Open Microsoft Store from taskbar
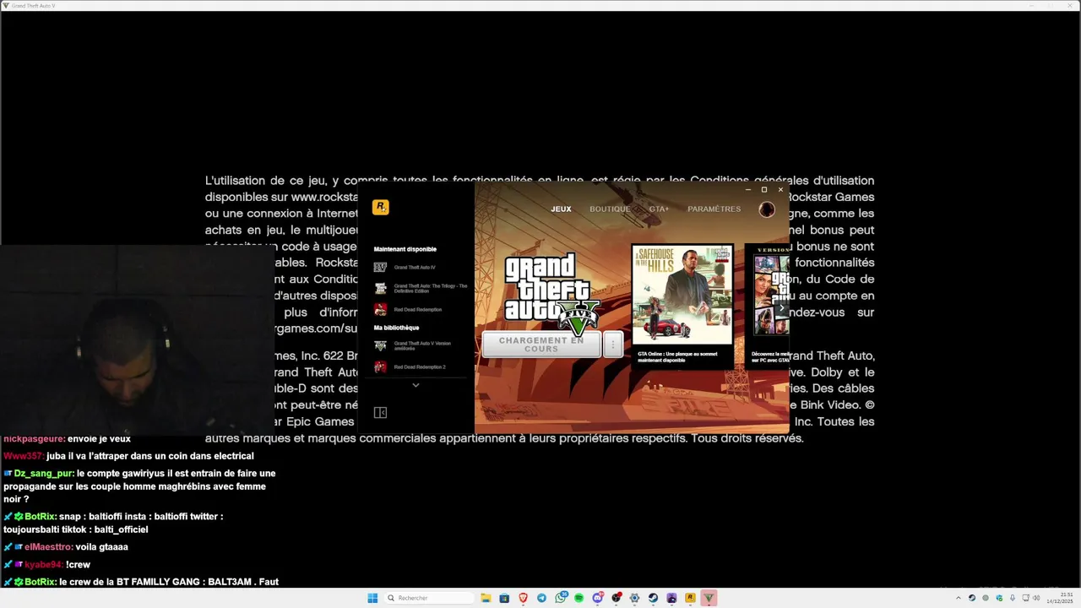The width and height of the screenshot is (1081, 608). click(x=504, y=598)
